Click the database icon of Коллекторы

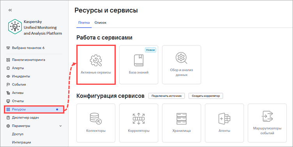click(96, 119)
